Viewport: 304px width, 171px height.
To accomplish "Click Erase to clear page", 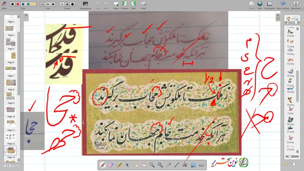I will [x=143, y=4].
